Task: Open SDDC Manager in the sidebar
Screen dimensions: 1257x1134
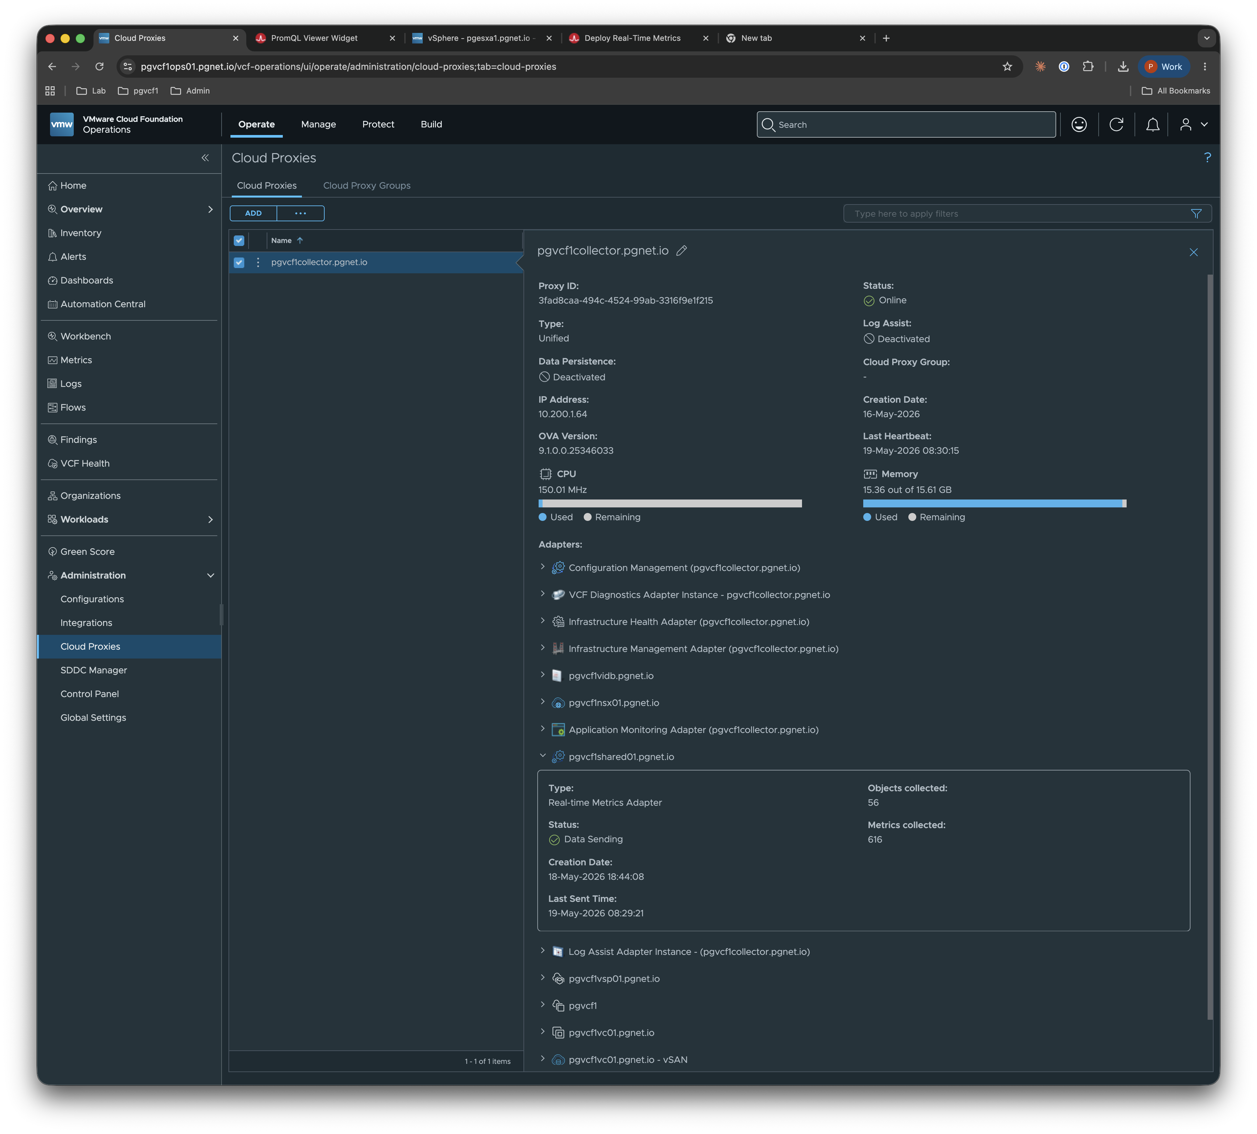Action: point(94,670)
